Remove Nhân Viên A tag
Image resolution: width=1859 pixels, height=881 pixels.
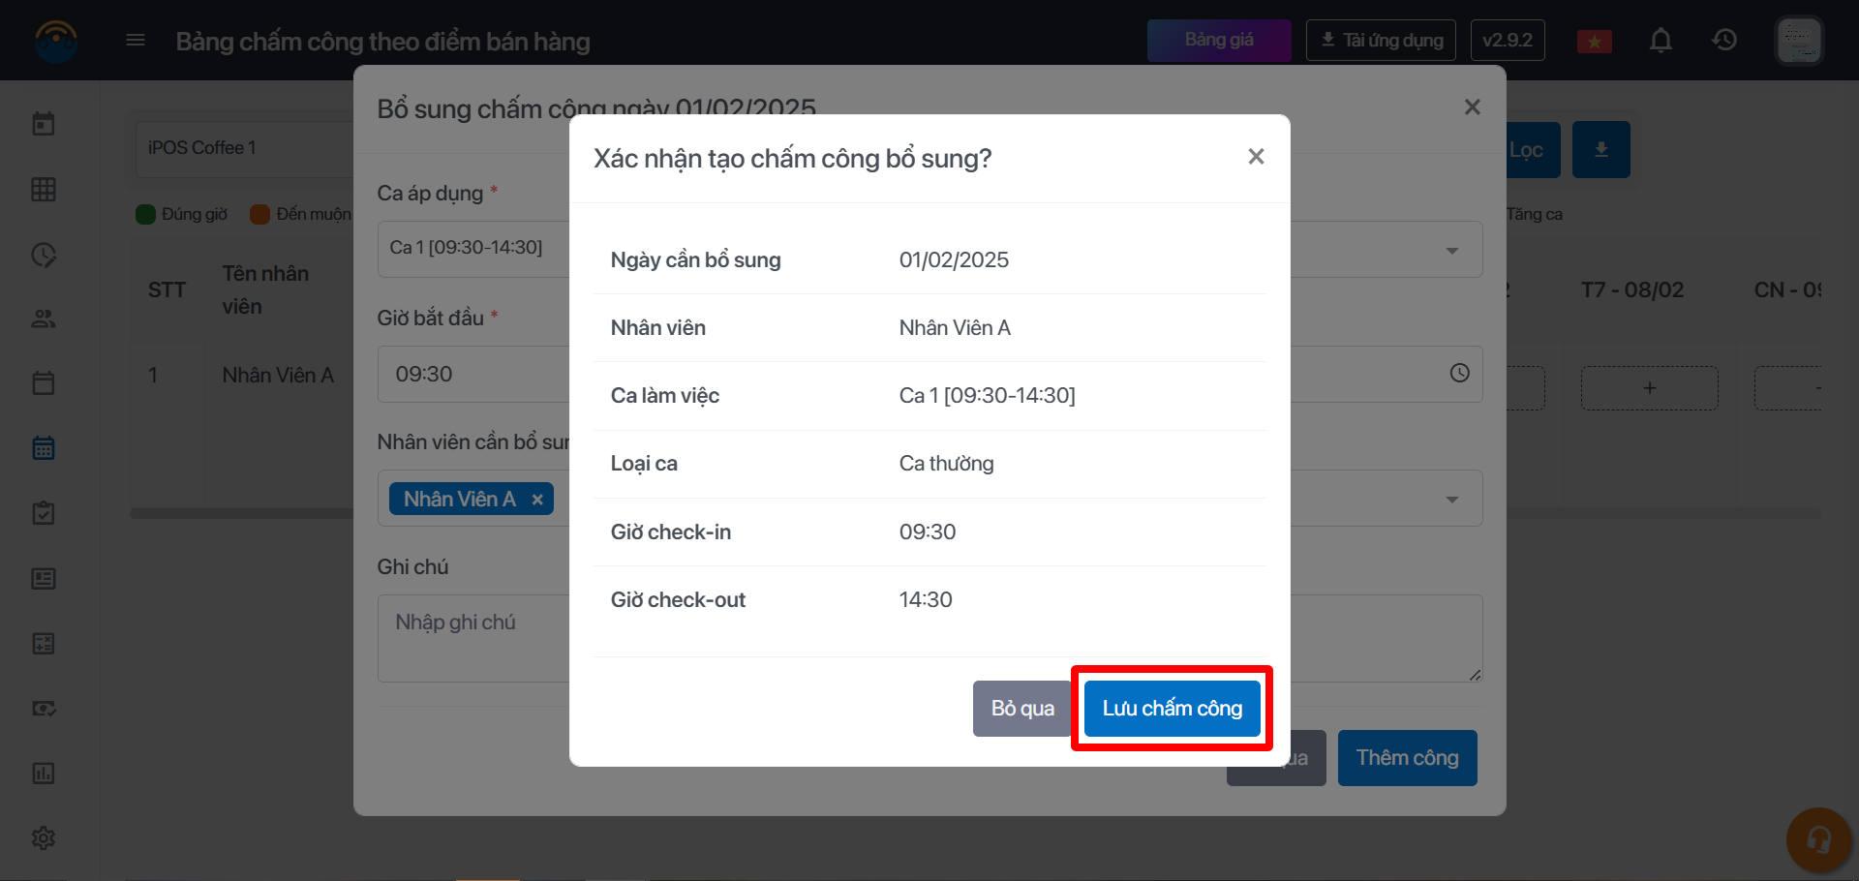(537, 500)
